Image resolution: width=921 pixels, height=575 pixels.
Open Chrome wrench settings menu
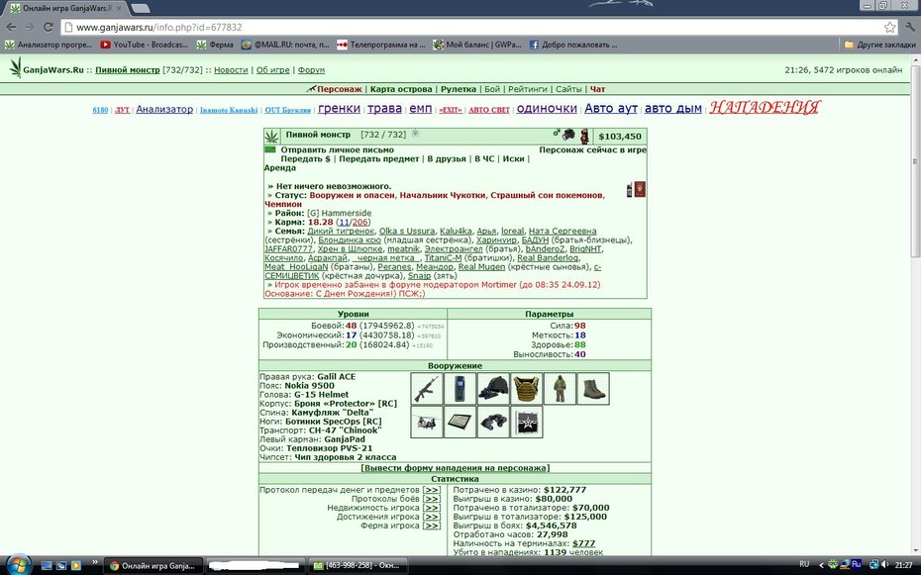[x=910, y=27]
